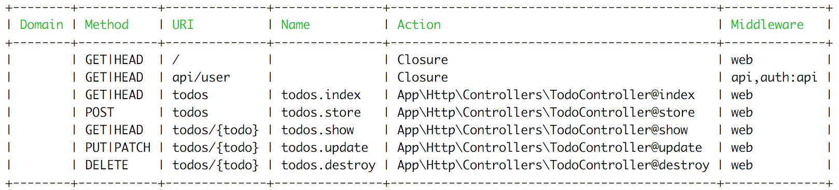Click the Domain column header
This screenshot has height=190, width=839.
coord(41,25)
